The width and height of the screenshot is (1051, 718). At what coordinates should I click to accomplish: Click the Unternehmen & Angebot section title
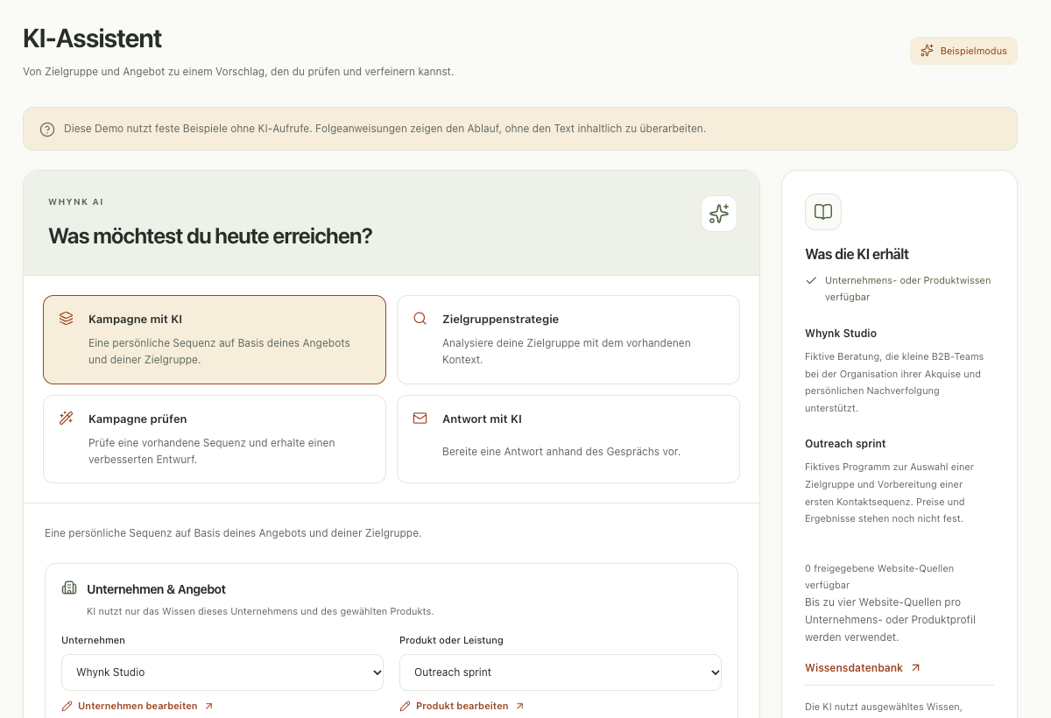156,589
